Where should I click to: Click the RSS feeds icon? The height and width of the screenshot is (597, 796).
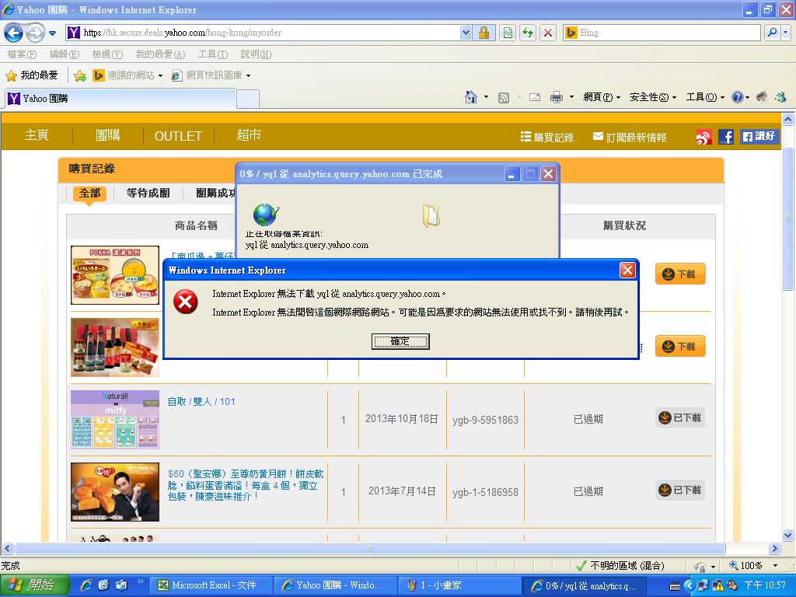tap(503, 97)
